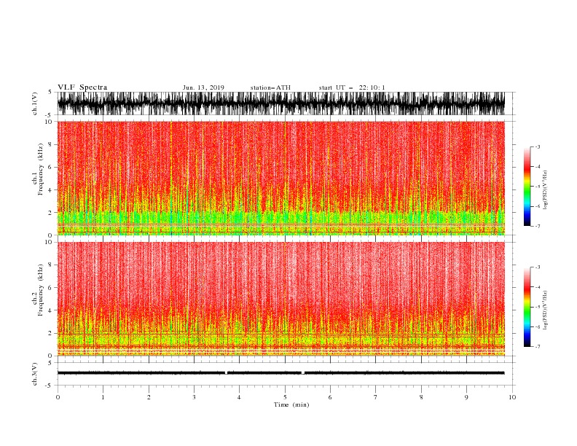Click the 'station=ATH' label
This screenshot has height=446, width=577.
tap(270, 87)
